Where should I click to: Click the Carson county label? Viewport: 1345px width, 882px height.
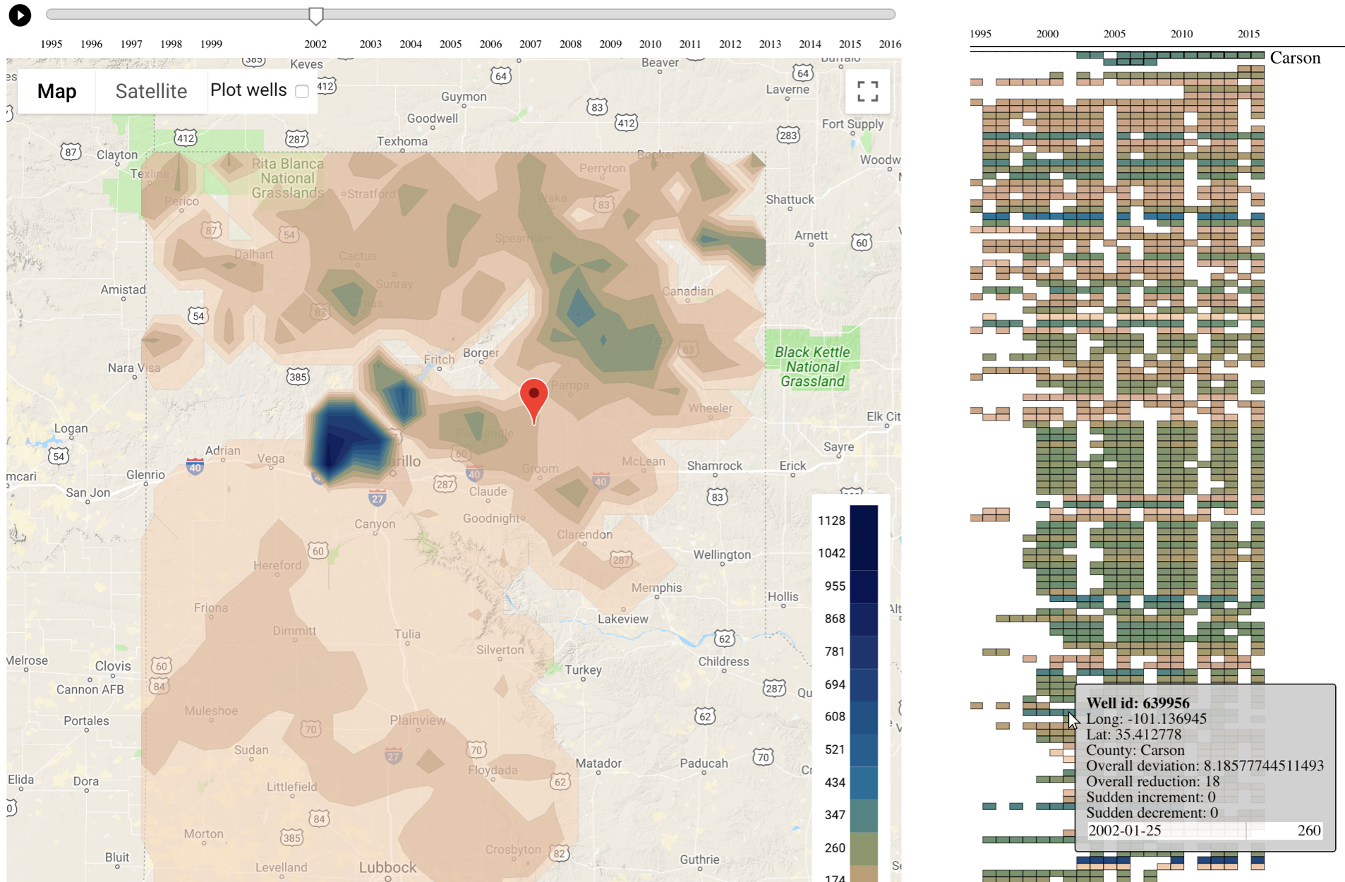1294,58
